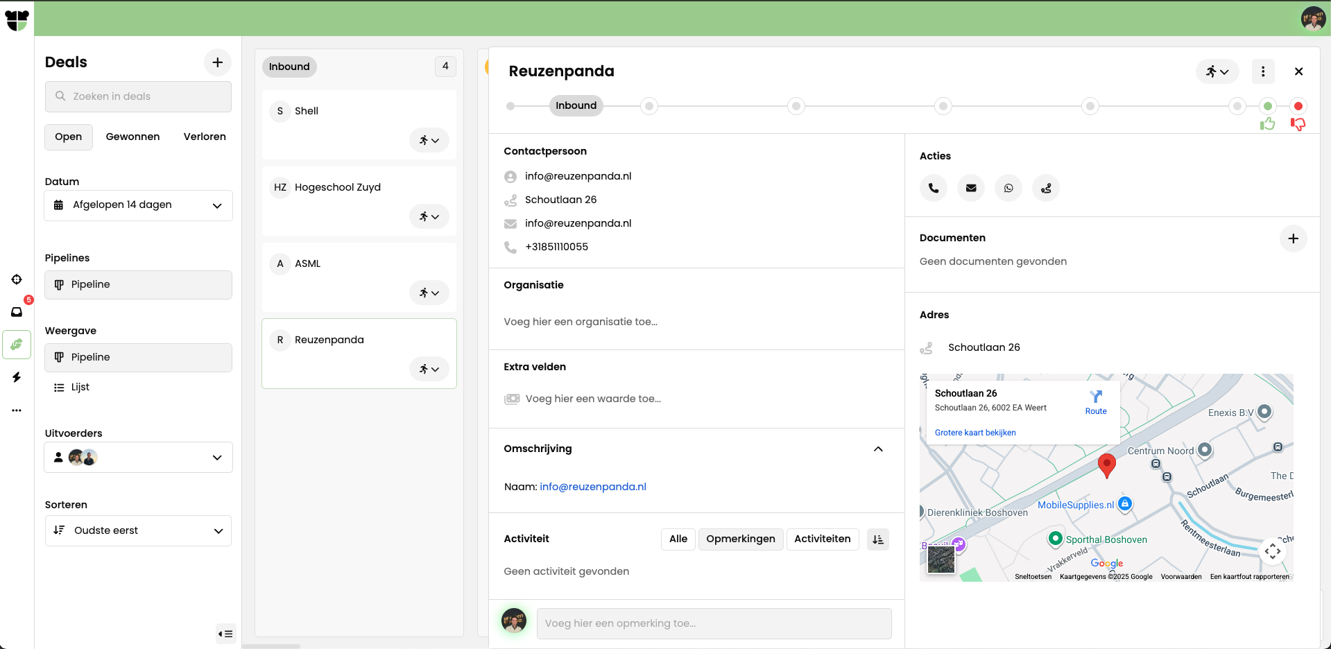Mark deal as lost with thumbs down
1331x649 pixels.
point(1298,124)
